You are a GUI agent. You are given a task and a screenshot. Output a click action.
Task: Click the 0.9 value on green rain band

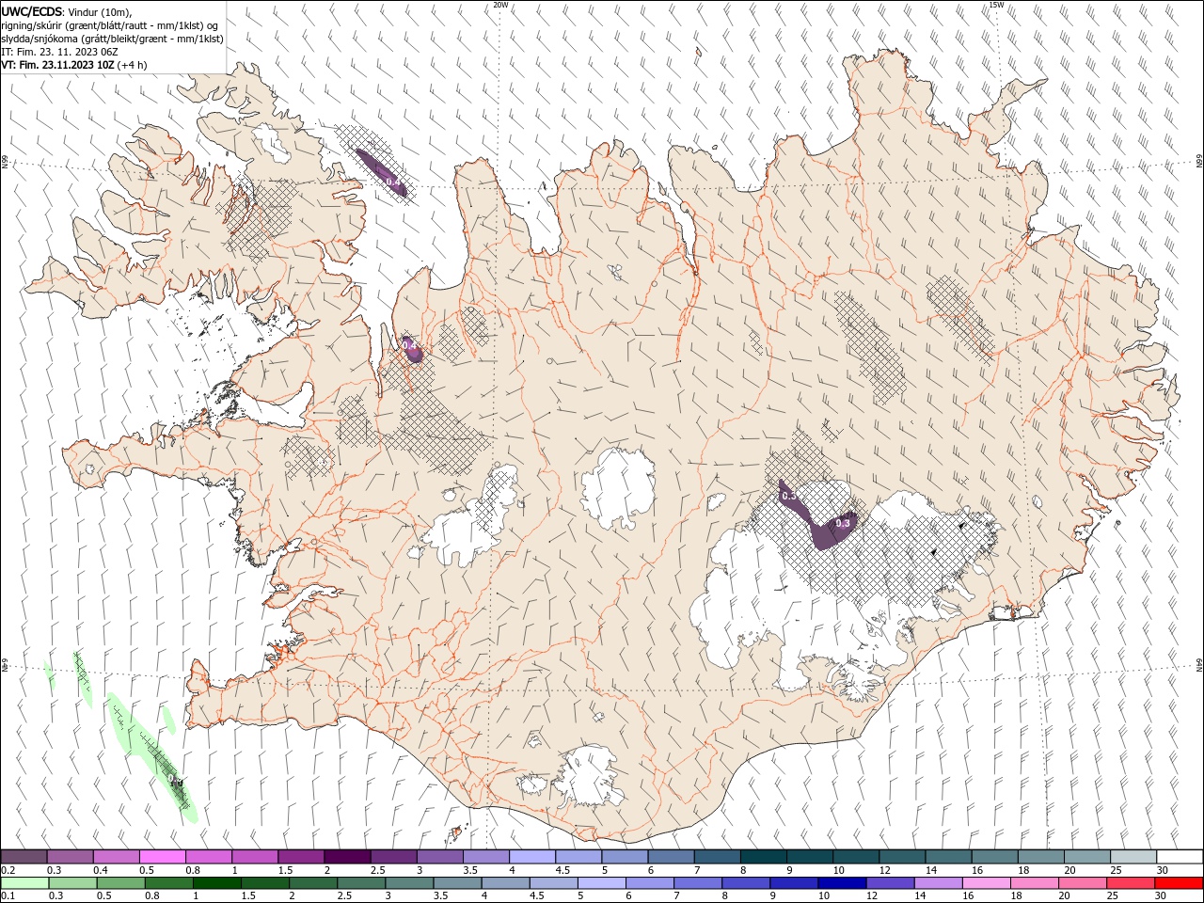pyautogui.click(x=176, y=782)
